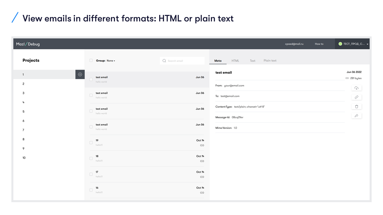Click the Jun 06 2022 date
The image size is (383, 215).
pos(354,72)
